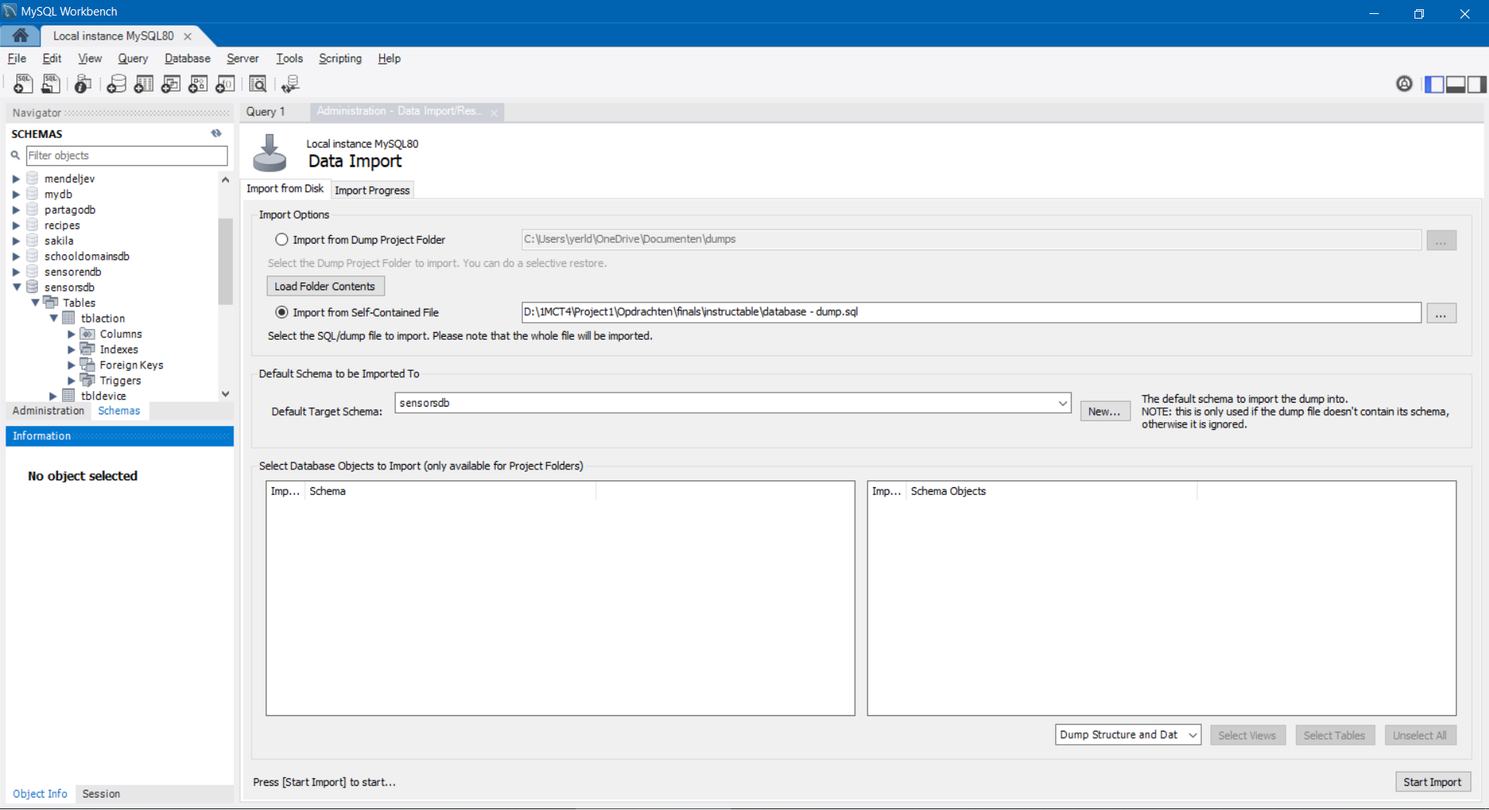Click the Foreign Keys folder icon
Image resolution: width=1489 pixels, height=810 pixels.
[x=88, y=365]
